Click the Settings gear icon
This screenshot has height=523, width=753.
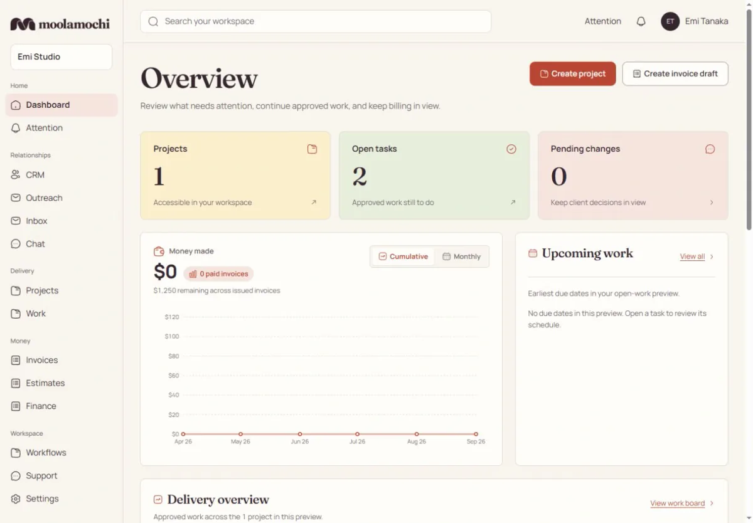point(16,499)
